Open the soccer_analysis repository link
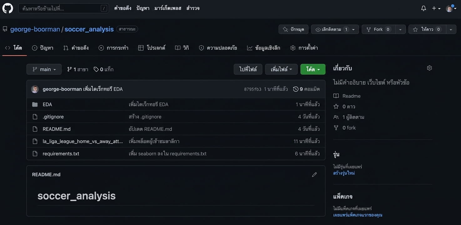The image size is (461, 225). (x=89, y=29)
